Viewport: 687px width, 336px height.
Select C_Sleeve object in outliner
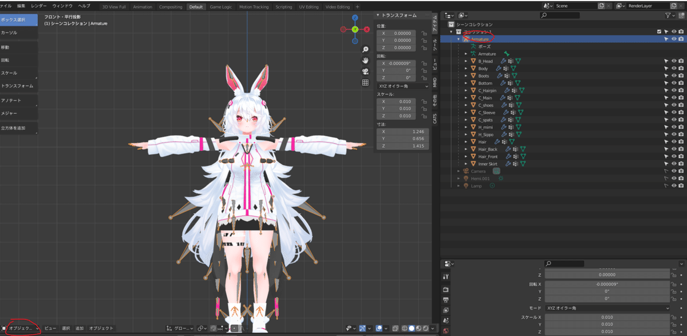(487, 113)
